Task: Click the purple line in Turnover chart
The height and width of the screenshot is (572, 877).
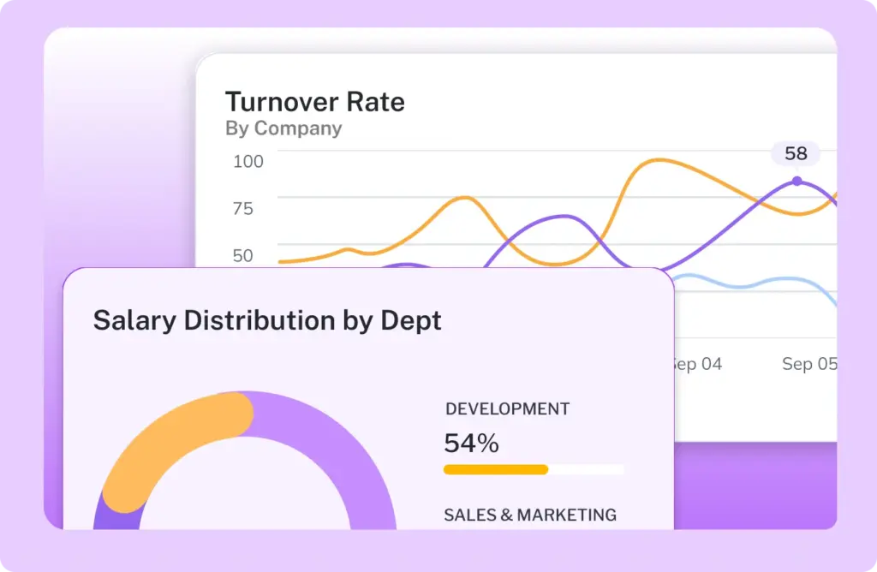Action: [561, 216]
